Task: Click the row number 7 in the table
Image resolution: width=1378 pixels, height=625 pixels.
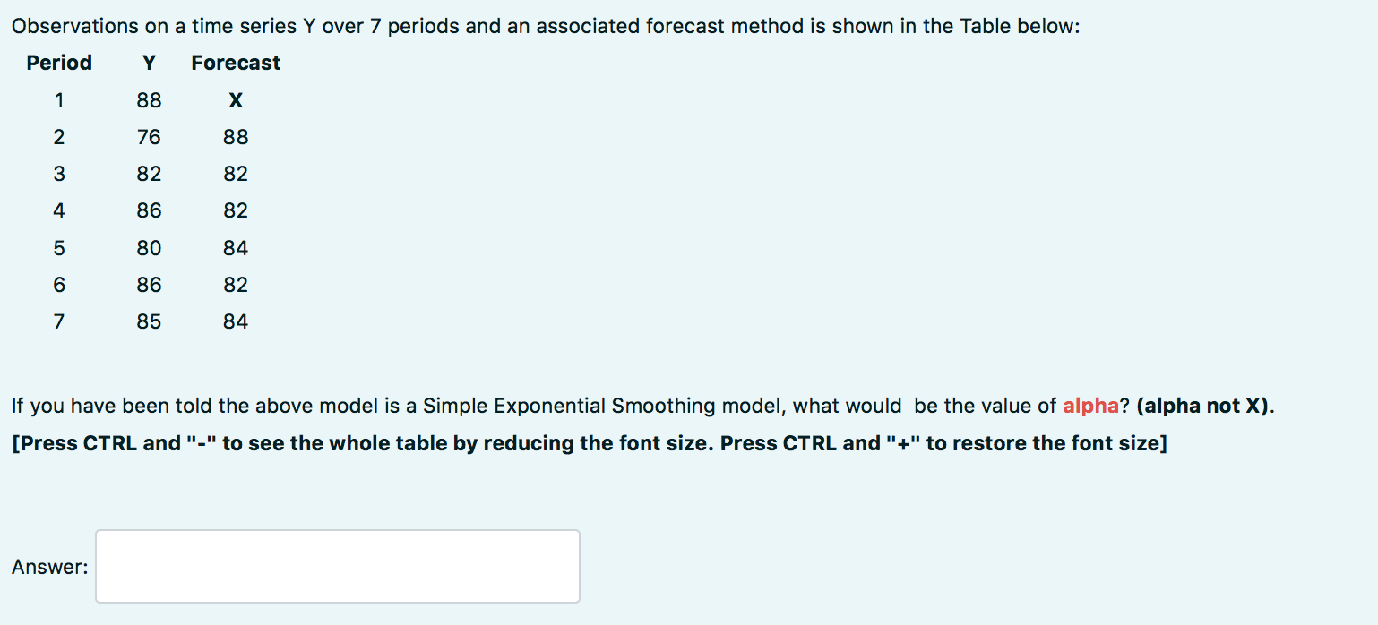Action: tap(59, 321)
